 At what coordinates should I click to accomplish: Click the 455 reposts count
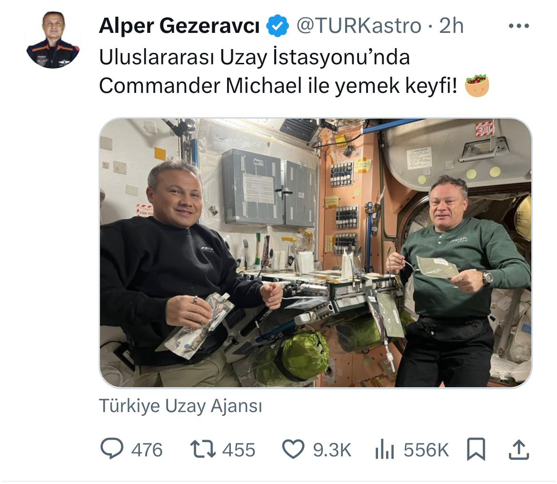pyautogui.click(x=239, y=450)
